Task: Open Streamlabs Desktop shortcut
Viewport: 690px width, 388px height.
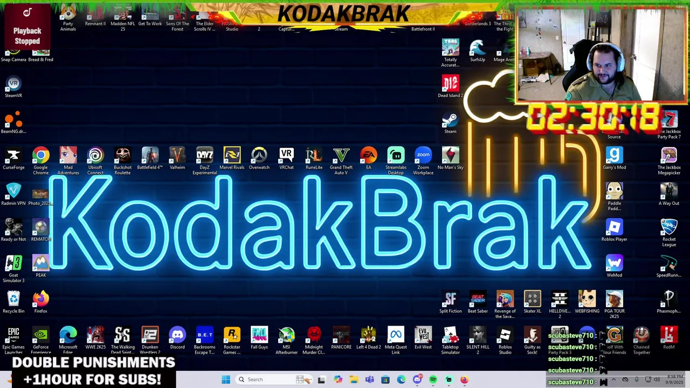Action: pyautogui.click(x=396, y=161)
